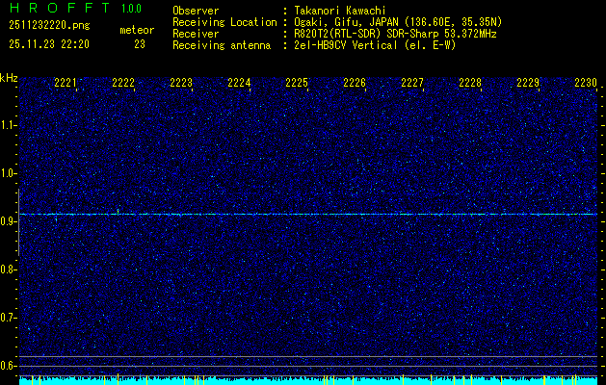Image resolution: width=606 pixels, height=385 pixels.
Task: Click the 1.0 kHz axis tick label
Action: point(9,173)
